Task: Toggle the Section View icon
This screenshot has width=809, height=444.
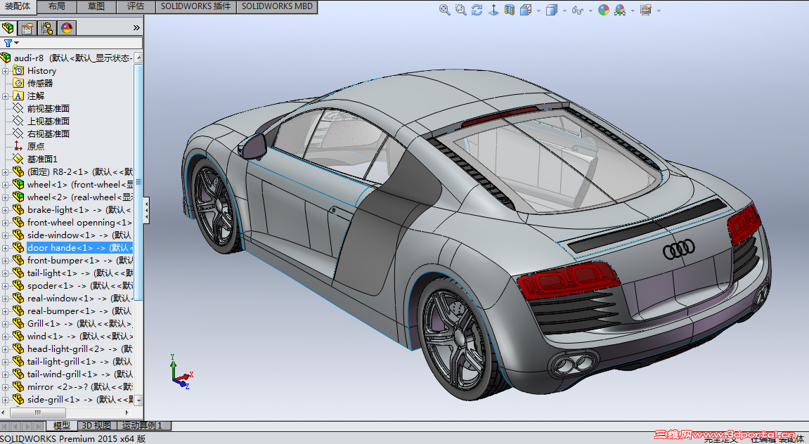Action: pyautogui.click(x=510, y=10)
